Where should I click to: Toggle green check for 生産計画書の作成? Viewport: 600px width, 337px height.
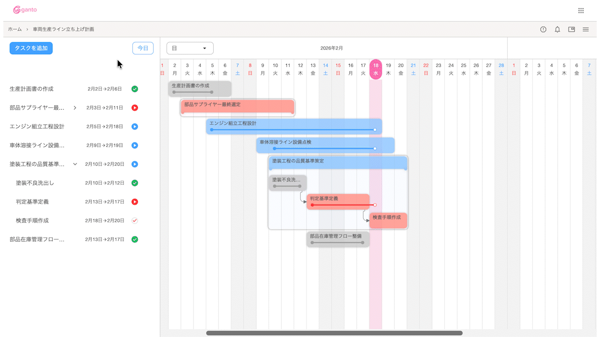135,89
